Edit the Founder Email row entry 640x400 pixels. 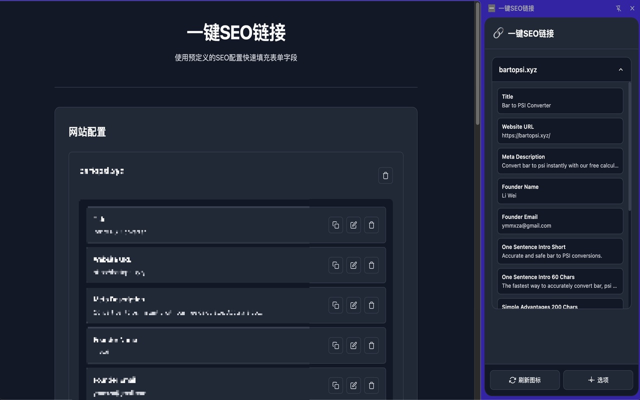pos(353,385)
